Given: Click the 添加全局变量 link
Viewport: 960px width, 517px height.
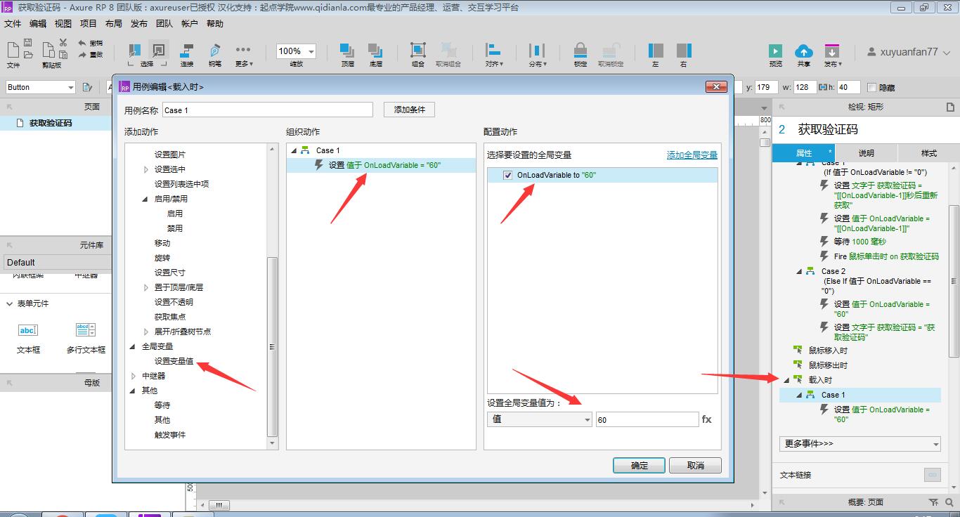Looking at the screenshot, I should [x=692, y=155].
